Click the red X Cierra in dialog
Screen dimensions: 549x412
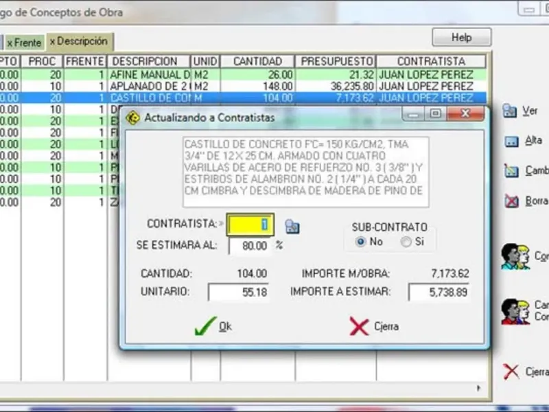click(374, 327)
